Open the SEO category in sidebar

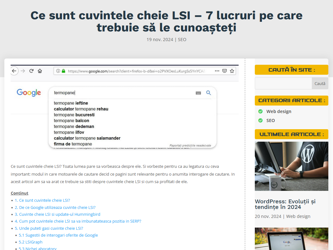click(x=270, y=120)
